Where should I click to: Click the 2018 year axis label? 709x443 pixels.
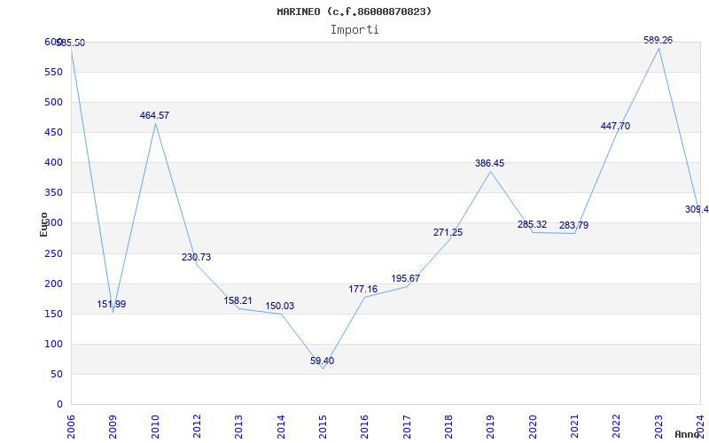(448, 426)
